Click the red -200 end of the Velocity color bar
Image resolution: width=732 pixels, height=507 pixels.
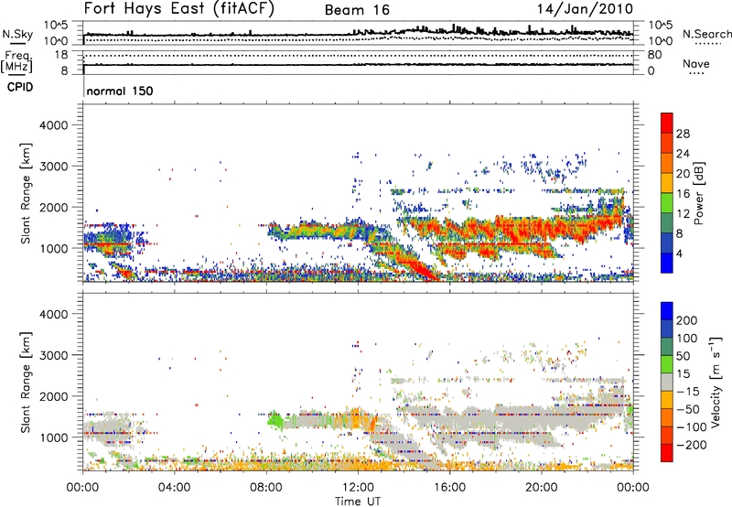tap(667, 453)
